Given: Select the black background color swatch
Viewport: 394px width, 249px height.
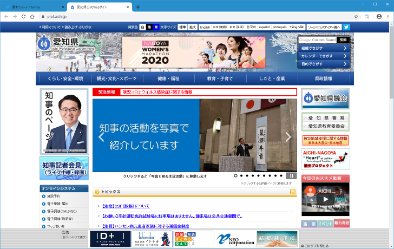Looking at the screenshot, I should pyautogui.click(x=149, y=27).
